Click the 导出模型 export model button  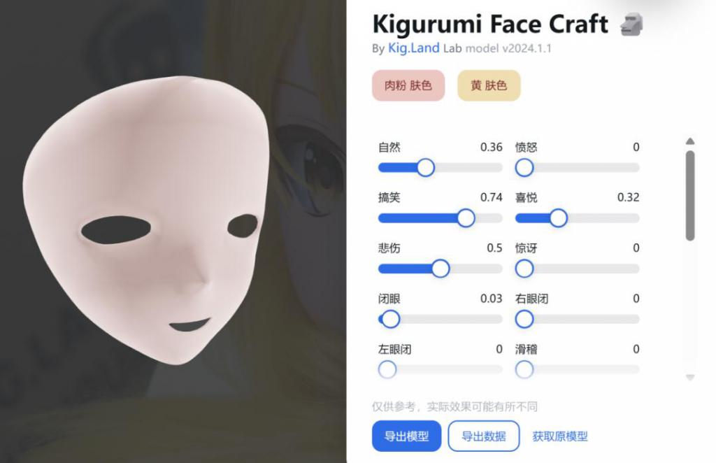(x=406, y=436)
